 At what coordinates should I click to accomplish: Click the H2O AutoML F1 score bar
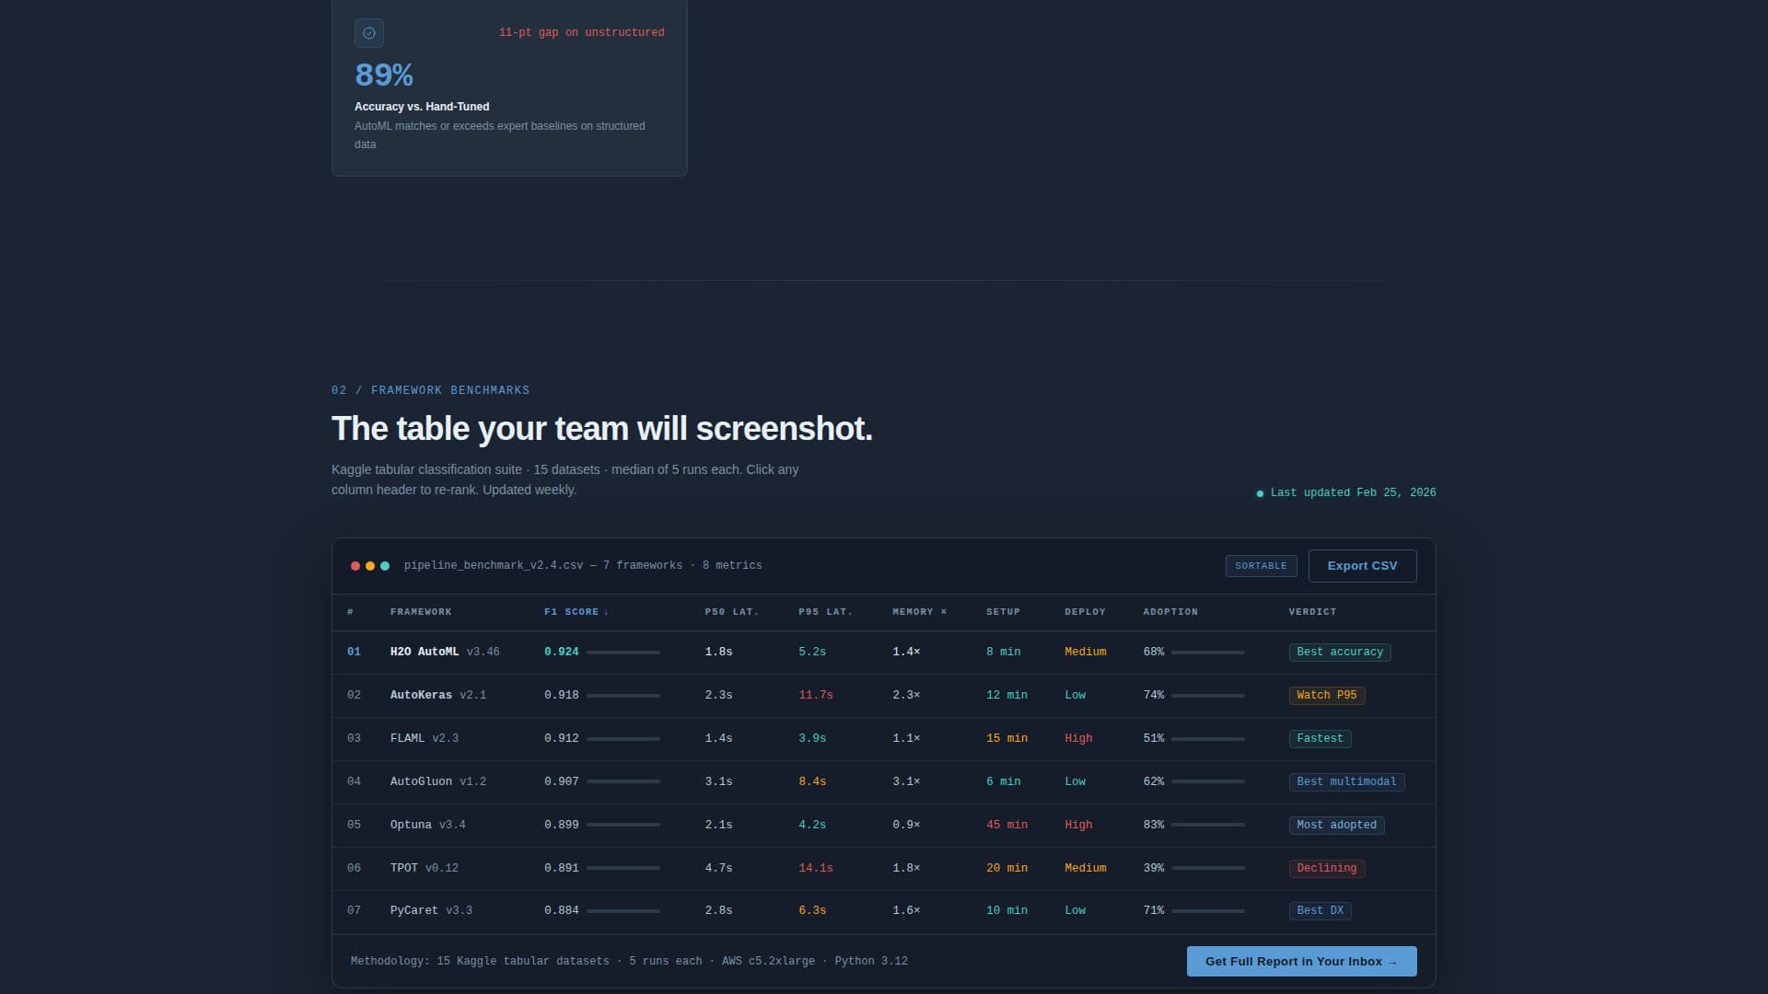(x=623, y=653)
